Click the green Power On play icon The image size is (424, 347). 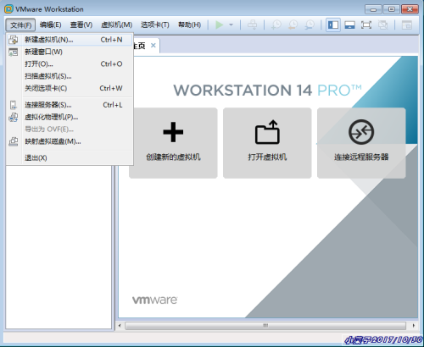tap(219, 25)
